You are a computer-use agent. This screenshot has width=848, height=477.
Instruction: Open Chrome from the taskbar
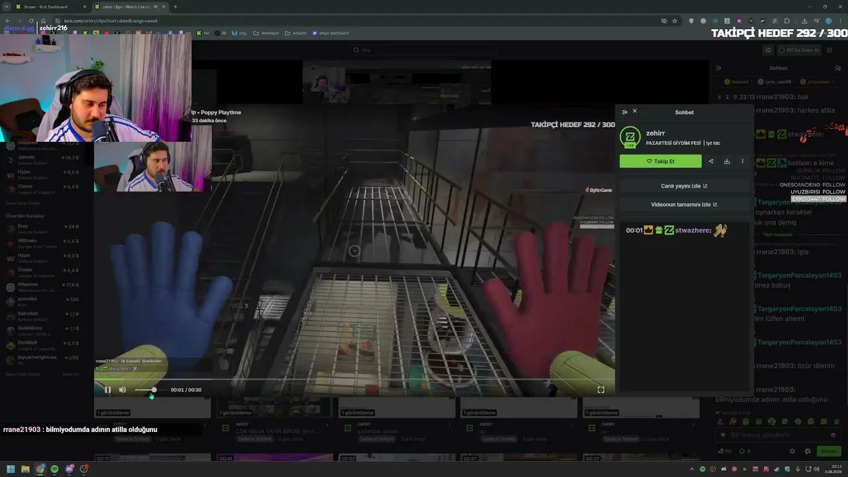coord(40,469)
